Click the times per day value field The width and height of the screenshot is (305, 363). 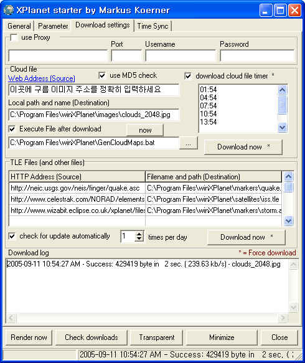pyautogui.click(x=128, y=237)
